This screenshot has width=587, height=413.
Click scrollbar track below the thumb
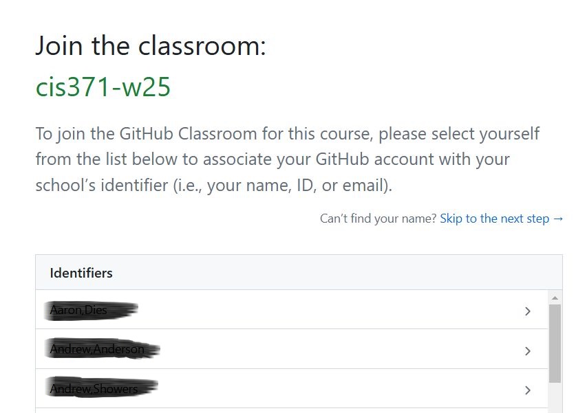coord(555,398)
